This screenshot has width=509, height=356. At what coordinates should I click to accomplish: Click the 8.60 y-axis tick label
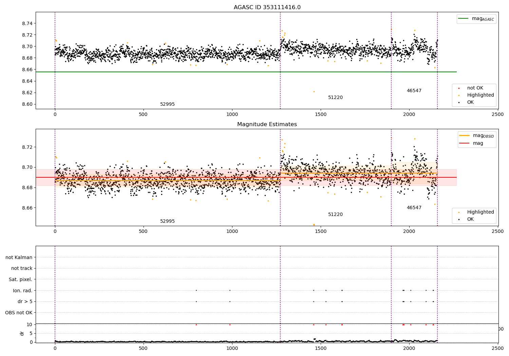tap(27, 104)
